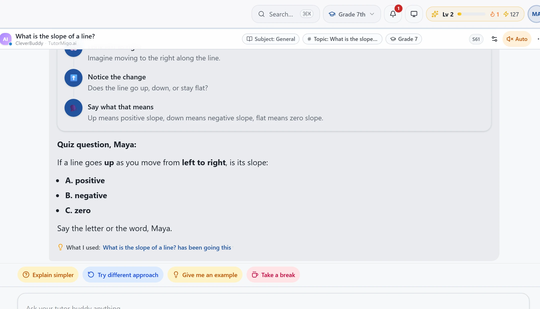Click the monitor display icon
The image size is (540, 309).
tap(414, 14)
